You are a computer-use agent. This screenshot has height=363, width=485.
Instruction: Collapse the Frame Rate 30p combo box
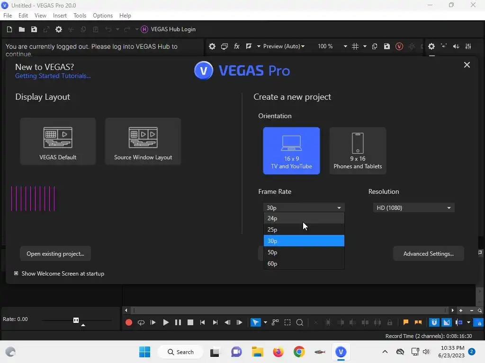(x=304, y=208)
